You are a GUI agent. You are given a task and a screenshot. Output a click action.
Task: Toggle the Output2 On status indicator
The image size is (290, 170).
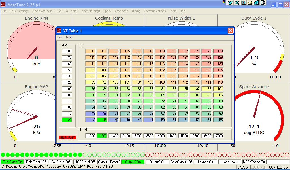click(x=133, y=162)
